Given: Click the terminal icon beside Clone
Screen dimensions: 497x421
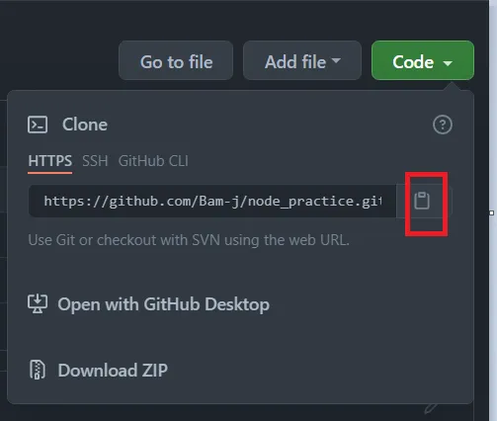Looking at the screenshot, I should [x=38, y=125].
